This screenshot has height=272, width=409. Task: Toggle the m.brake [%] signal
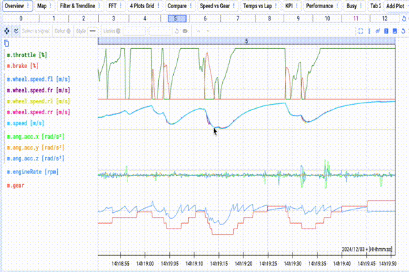pos(22,65)
